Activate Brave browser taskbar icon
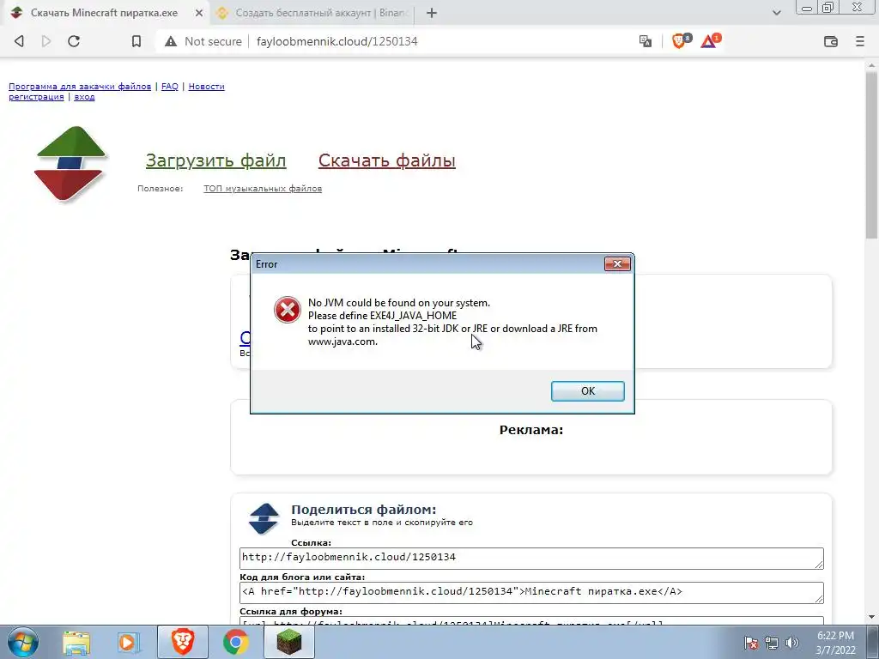The height and width of the screenshot is (659, 879). [x=183, y=642]
